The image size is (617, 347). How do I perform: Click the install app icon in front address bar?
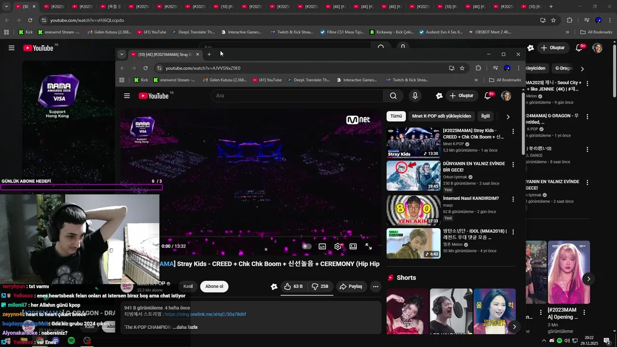(x=452, y=68)
